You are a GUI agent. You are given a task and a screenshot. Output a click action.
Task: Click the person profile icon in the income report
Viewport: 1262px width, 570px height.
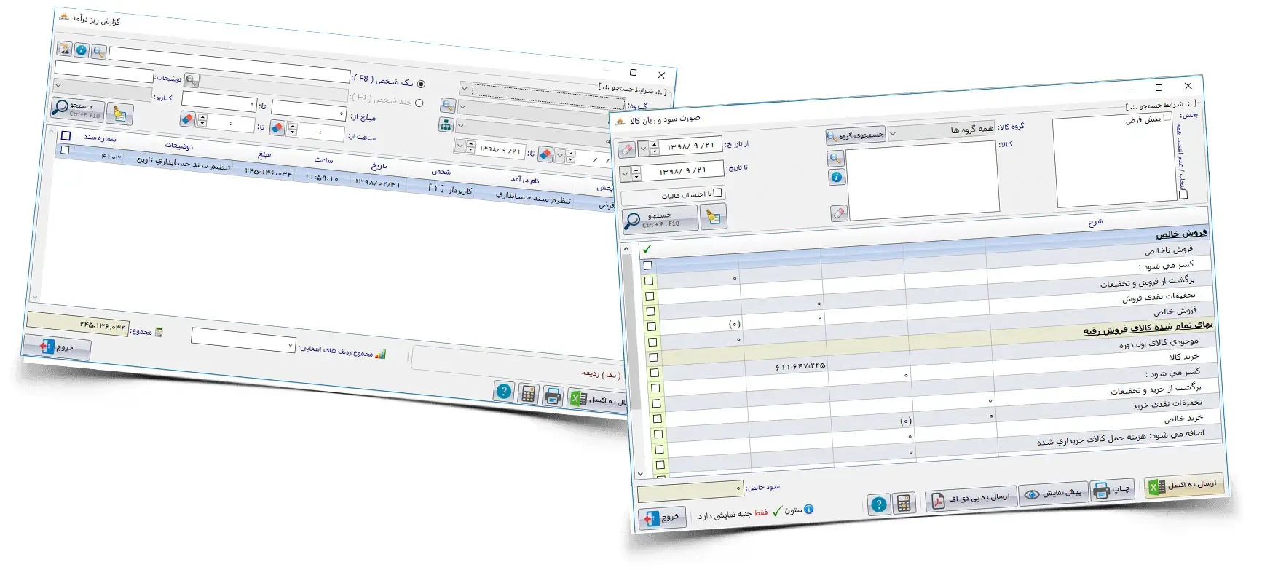point(65,49)
